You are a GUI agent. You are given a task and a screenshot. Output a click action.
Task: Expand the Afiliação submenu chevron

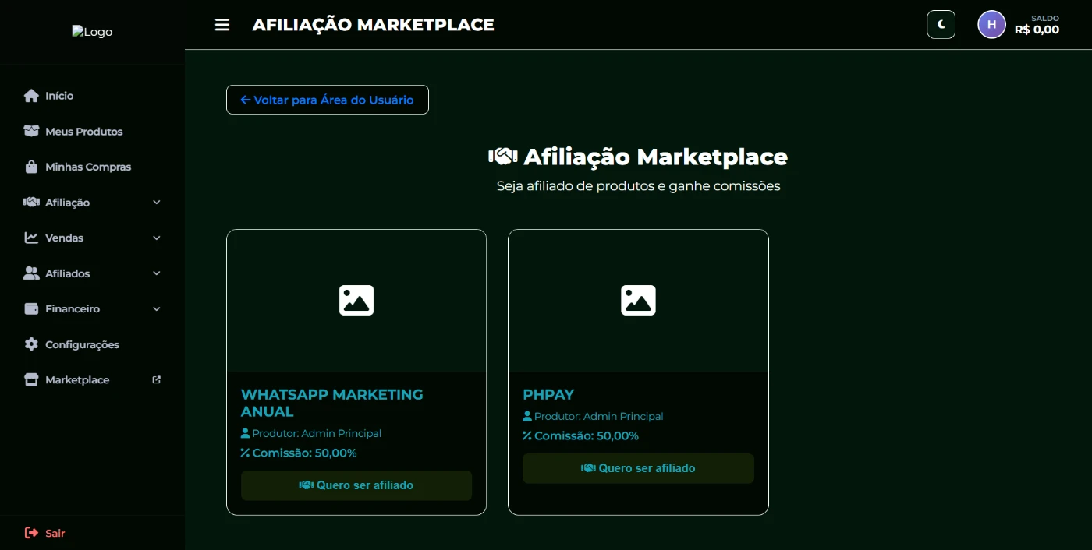pyautogui.click(x=157, y=203)
